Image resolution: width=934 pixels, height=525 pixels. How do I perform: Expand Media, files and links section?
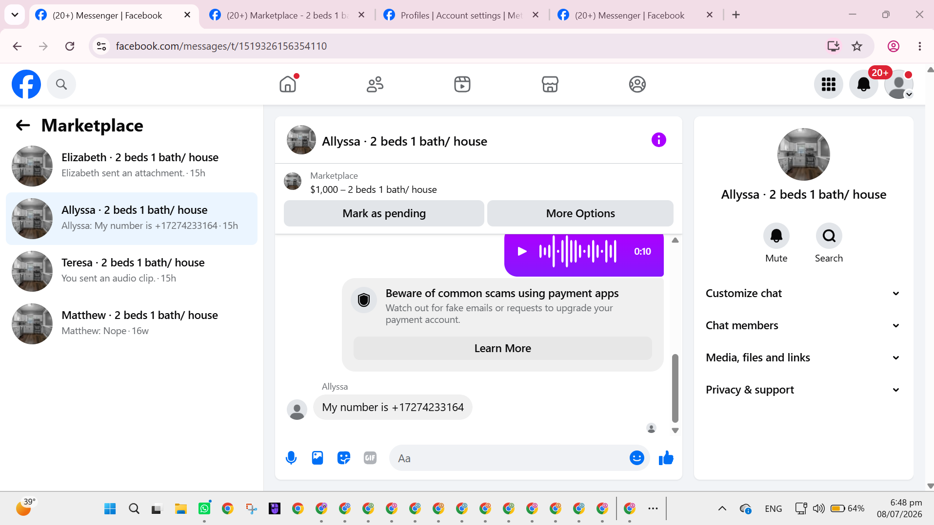(802, 357)
